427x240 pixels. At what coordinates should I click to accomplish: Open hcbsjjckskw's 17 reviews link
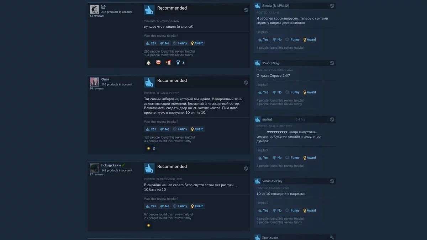pyautogui.click(x=97, y=175)
